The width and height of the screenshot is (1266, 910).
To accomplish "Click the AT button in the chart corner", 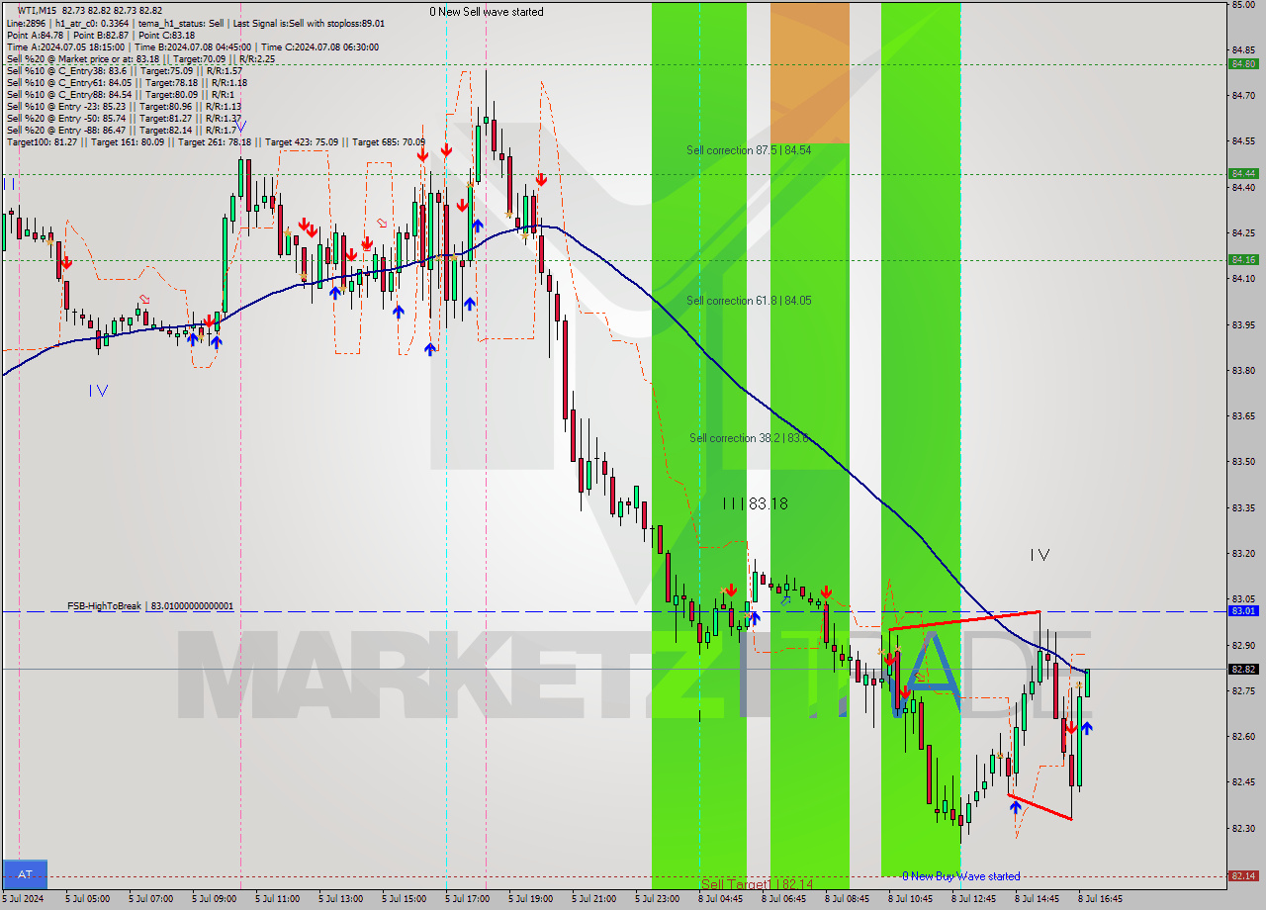I will point(25,873).
